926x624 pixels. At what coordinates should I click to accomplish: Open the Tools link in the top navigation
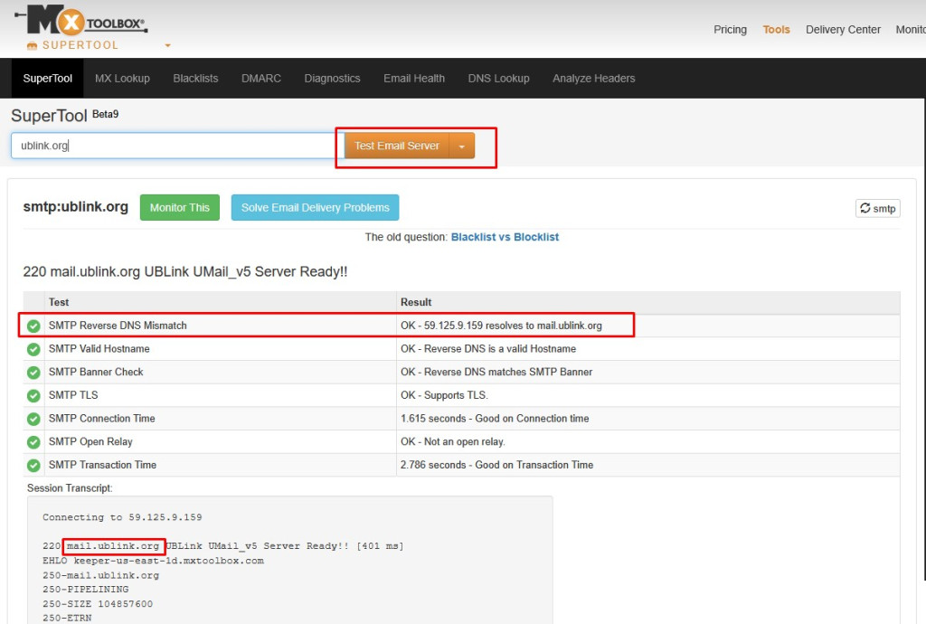776,30
